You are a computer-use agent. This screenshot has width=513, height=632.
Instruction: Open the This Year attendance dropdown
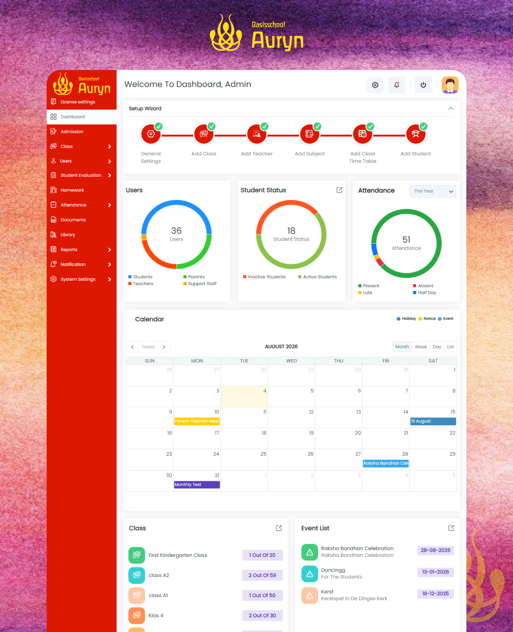click(433, 191)
